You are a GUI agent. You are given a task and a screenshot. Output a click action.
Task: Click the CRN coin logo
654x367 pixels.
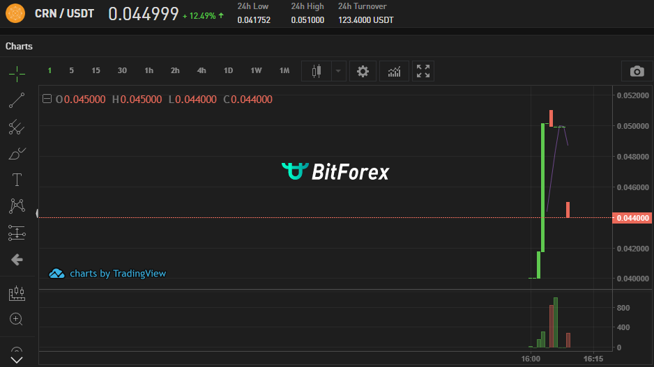(x=15, y=13)
